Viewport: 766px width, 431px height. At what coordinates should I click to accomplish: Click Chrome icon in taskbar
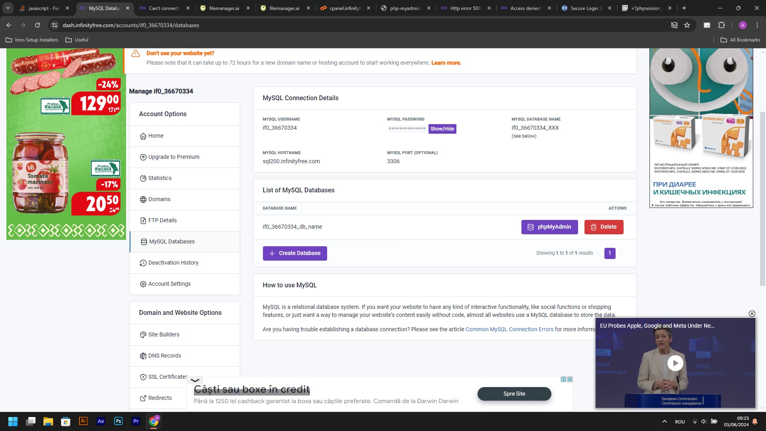coord(154,421)
